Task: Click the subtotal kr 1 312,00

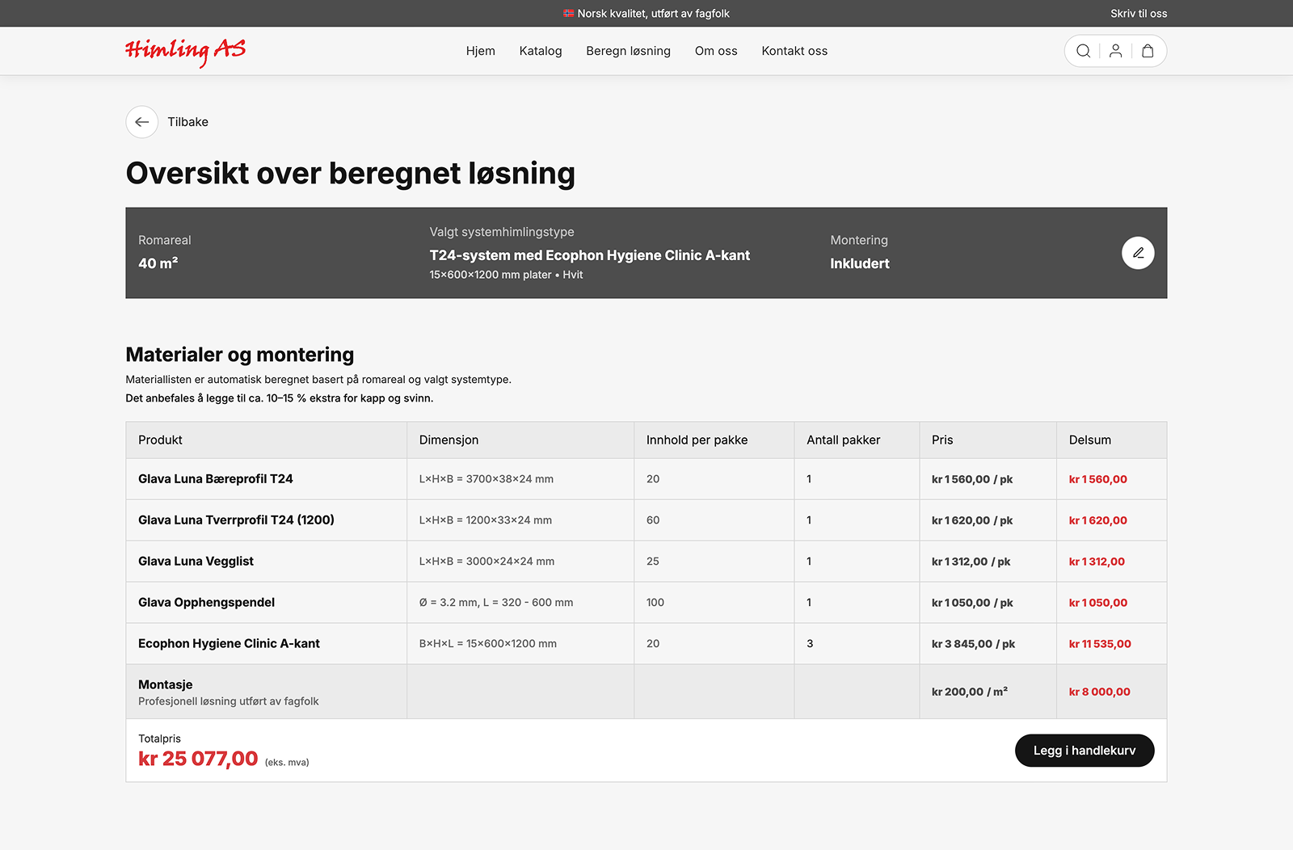Action: (1097, 562)
